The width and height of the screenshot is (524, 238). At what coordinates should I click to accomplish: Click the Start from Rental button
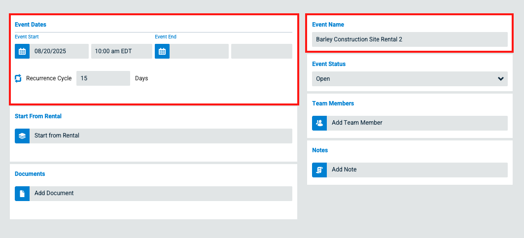(153, 136)
